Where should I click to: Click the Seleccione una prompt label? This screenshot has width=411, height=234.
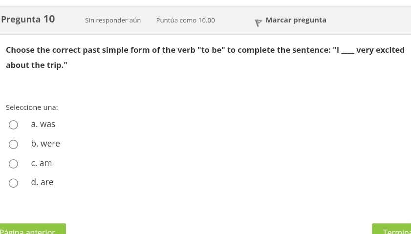pyautogui.click(x=32, y=107)
